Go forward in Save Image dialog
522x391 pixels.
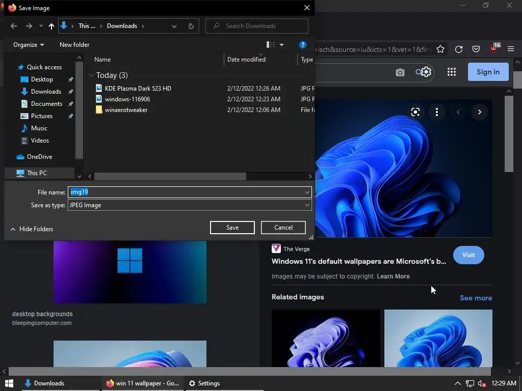click(29, 26)
